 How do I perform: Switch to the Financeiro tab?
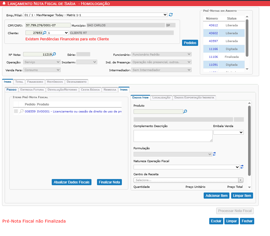(x=35, y=82)
